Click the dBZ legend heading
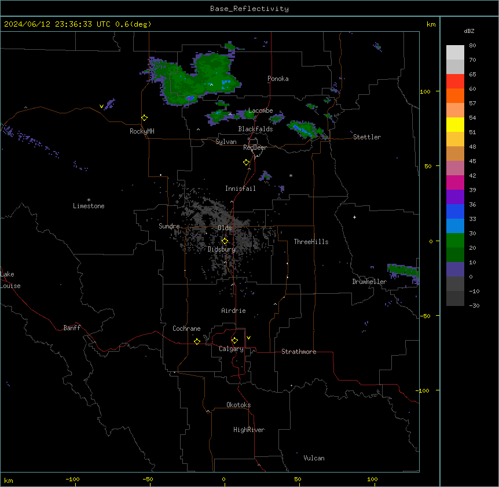 pos(469,31)
